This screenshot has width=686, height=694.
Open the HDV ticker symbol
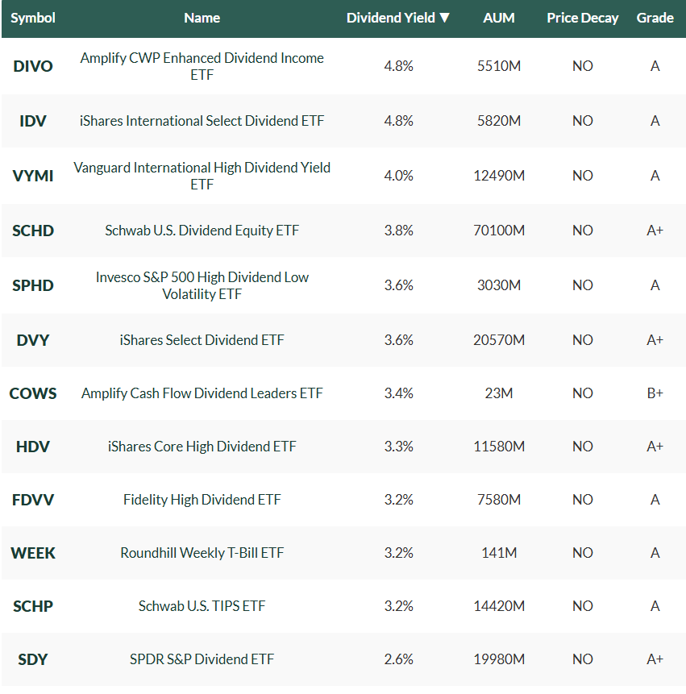pyautogui.click(x=33, y=447)
